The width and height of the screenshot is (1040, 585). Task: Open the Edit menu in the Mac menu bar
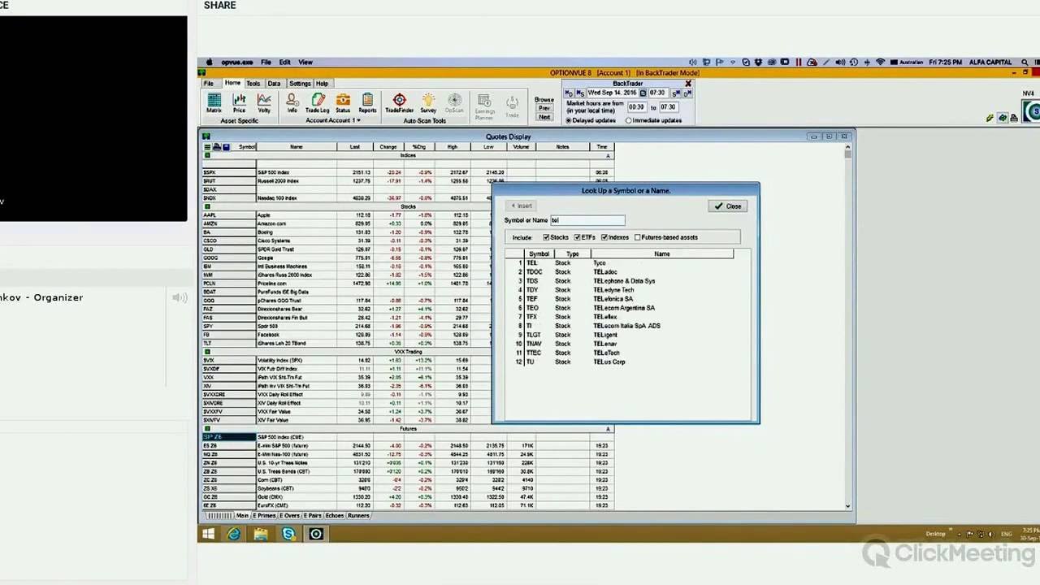point(285,62)
